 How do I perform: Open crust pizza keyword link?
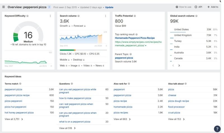[x=174, y=113]
